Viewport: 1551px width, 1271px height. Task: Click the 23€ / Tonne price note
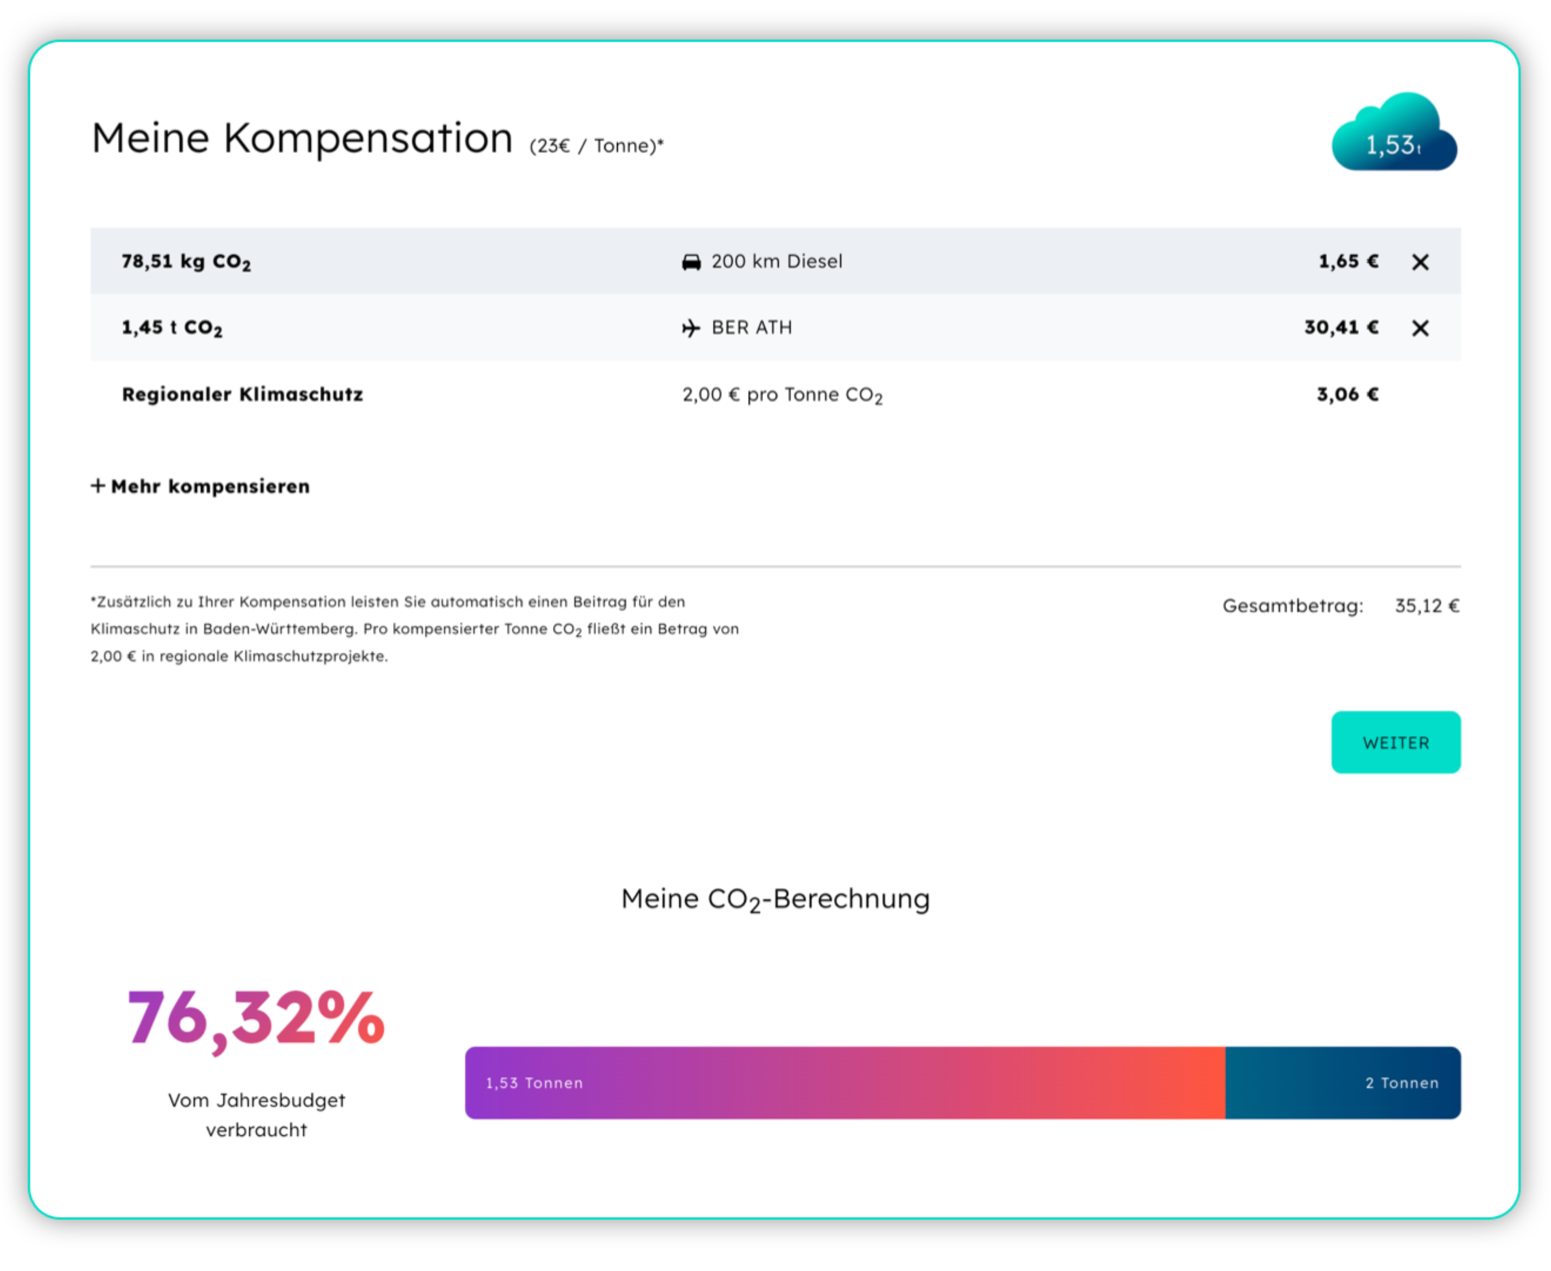coord(596,147)
